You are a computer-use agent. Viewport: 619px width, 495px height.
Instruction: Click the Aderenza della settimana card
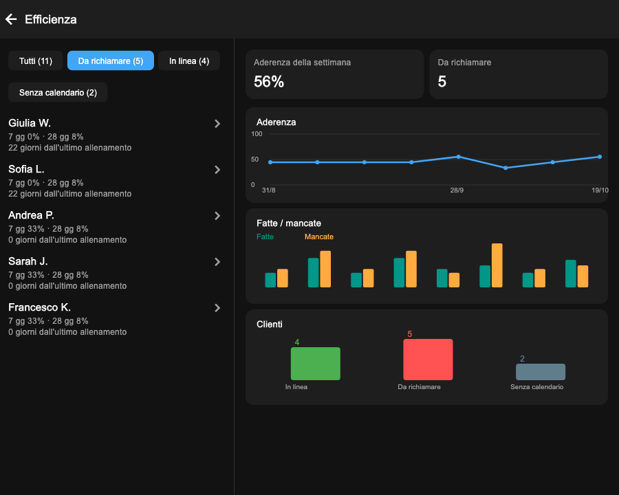point(335,74)
